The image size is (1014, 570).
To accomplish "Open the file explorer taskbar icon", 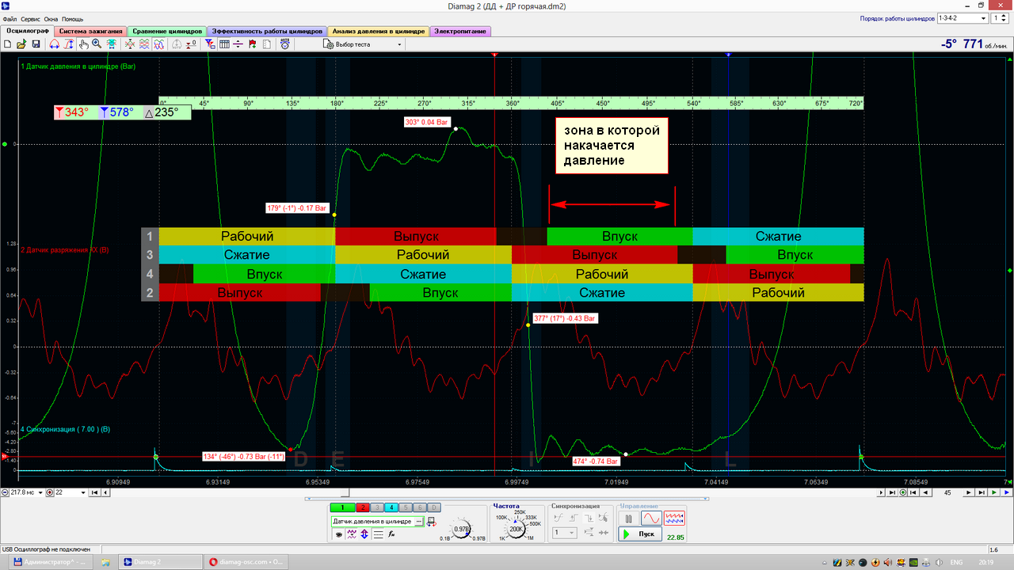I will pyautogui.click(x=105, y=561).
